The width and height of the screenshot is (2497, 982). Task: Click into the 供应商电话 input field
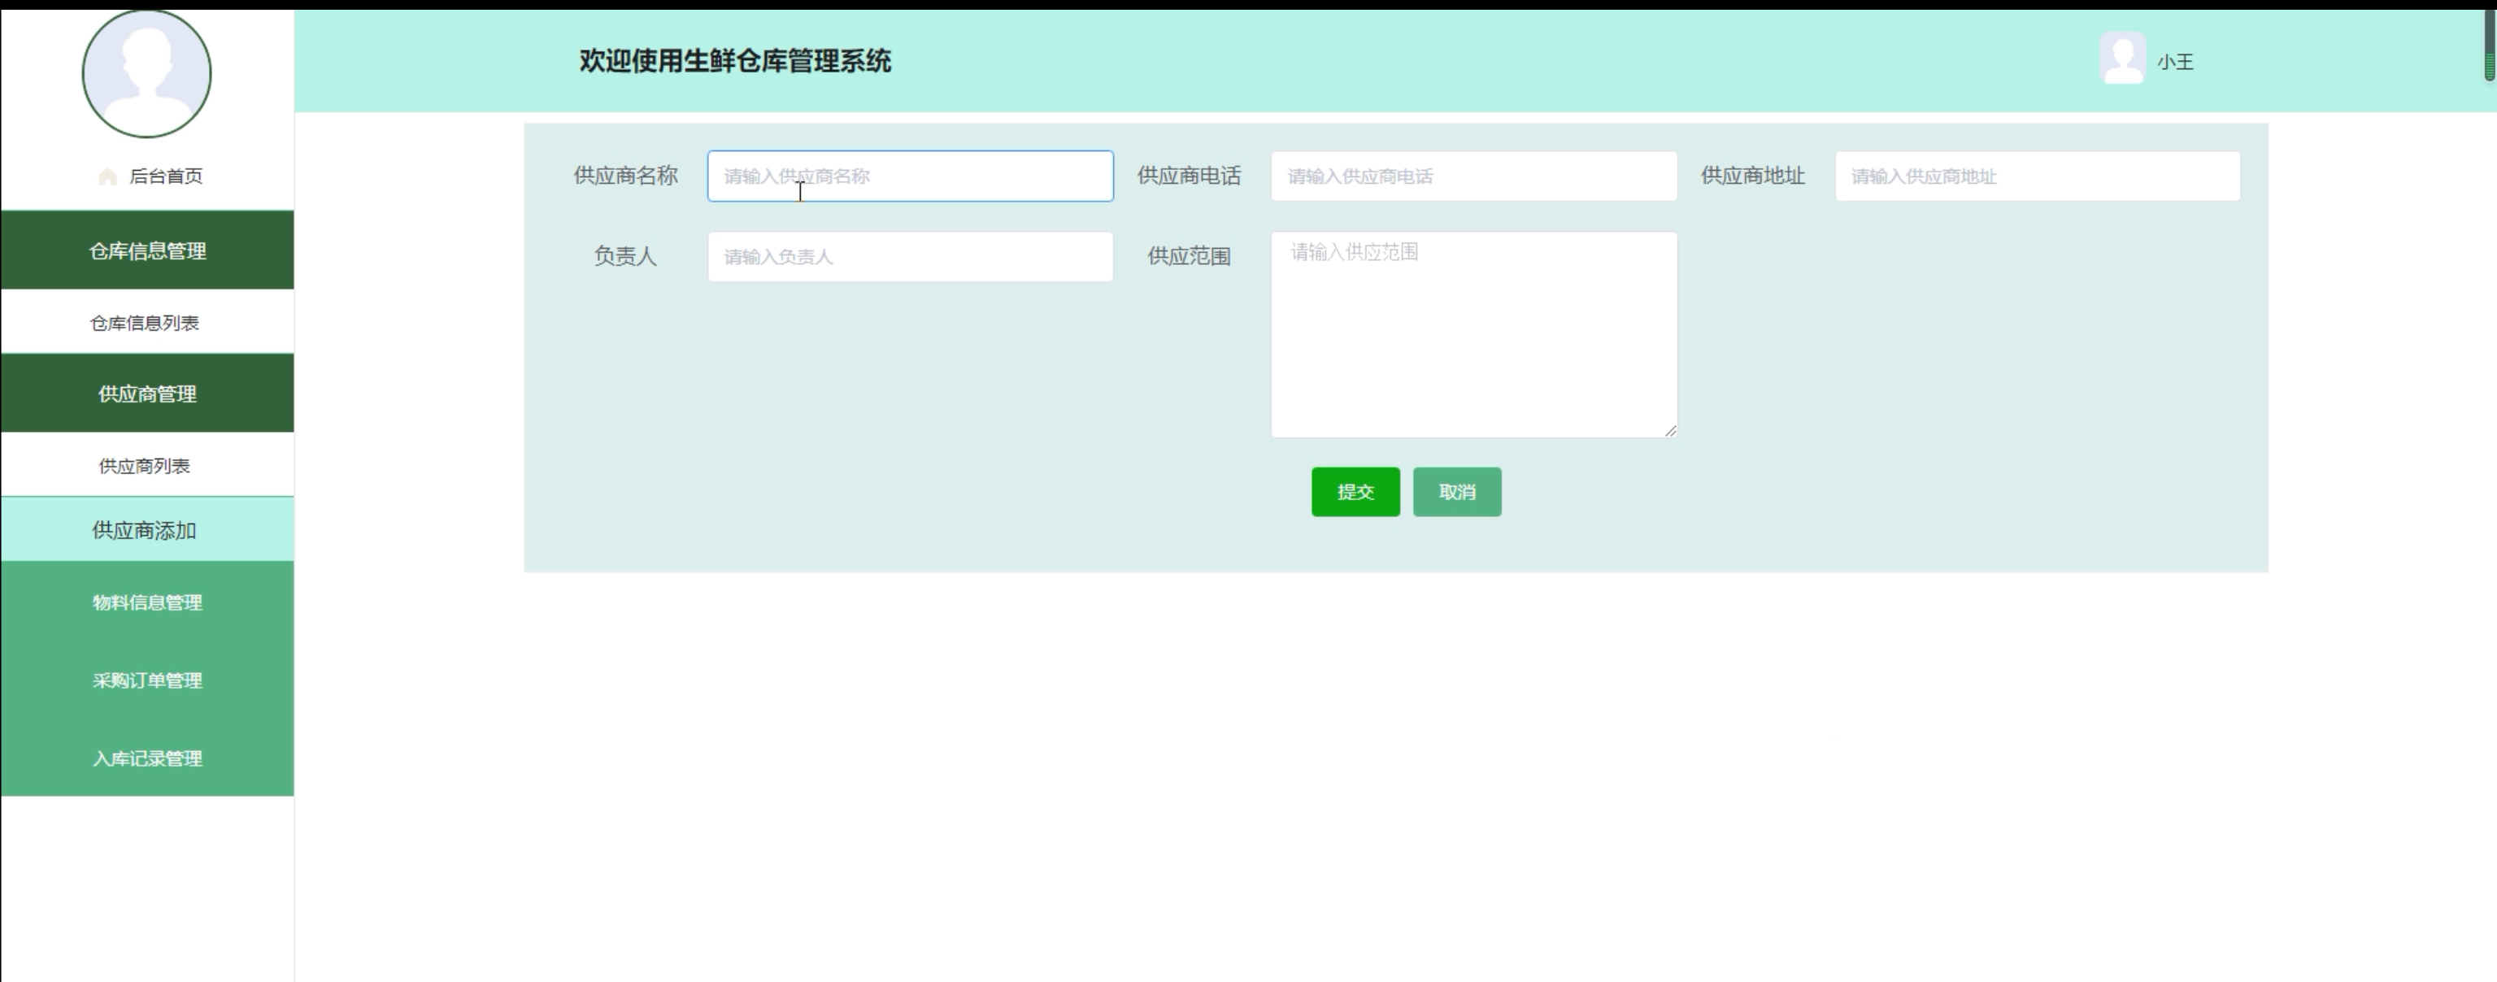click(1473, 176)
